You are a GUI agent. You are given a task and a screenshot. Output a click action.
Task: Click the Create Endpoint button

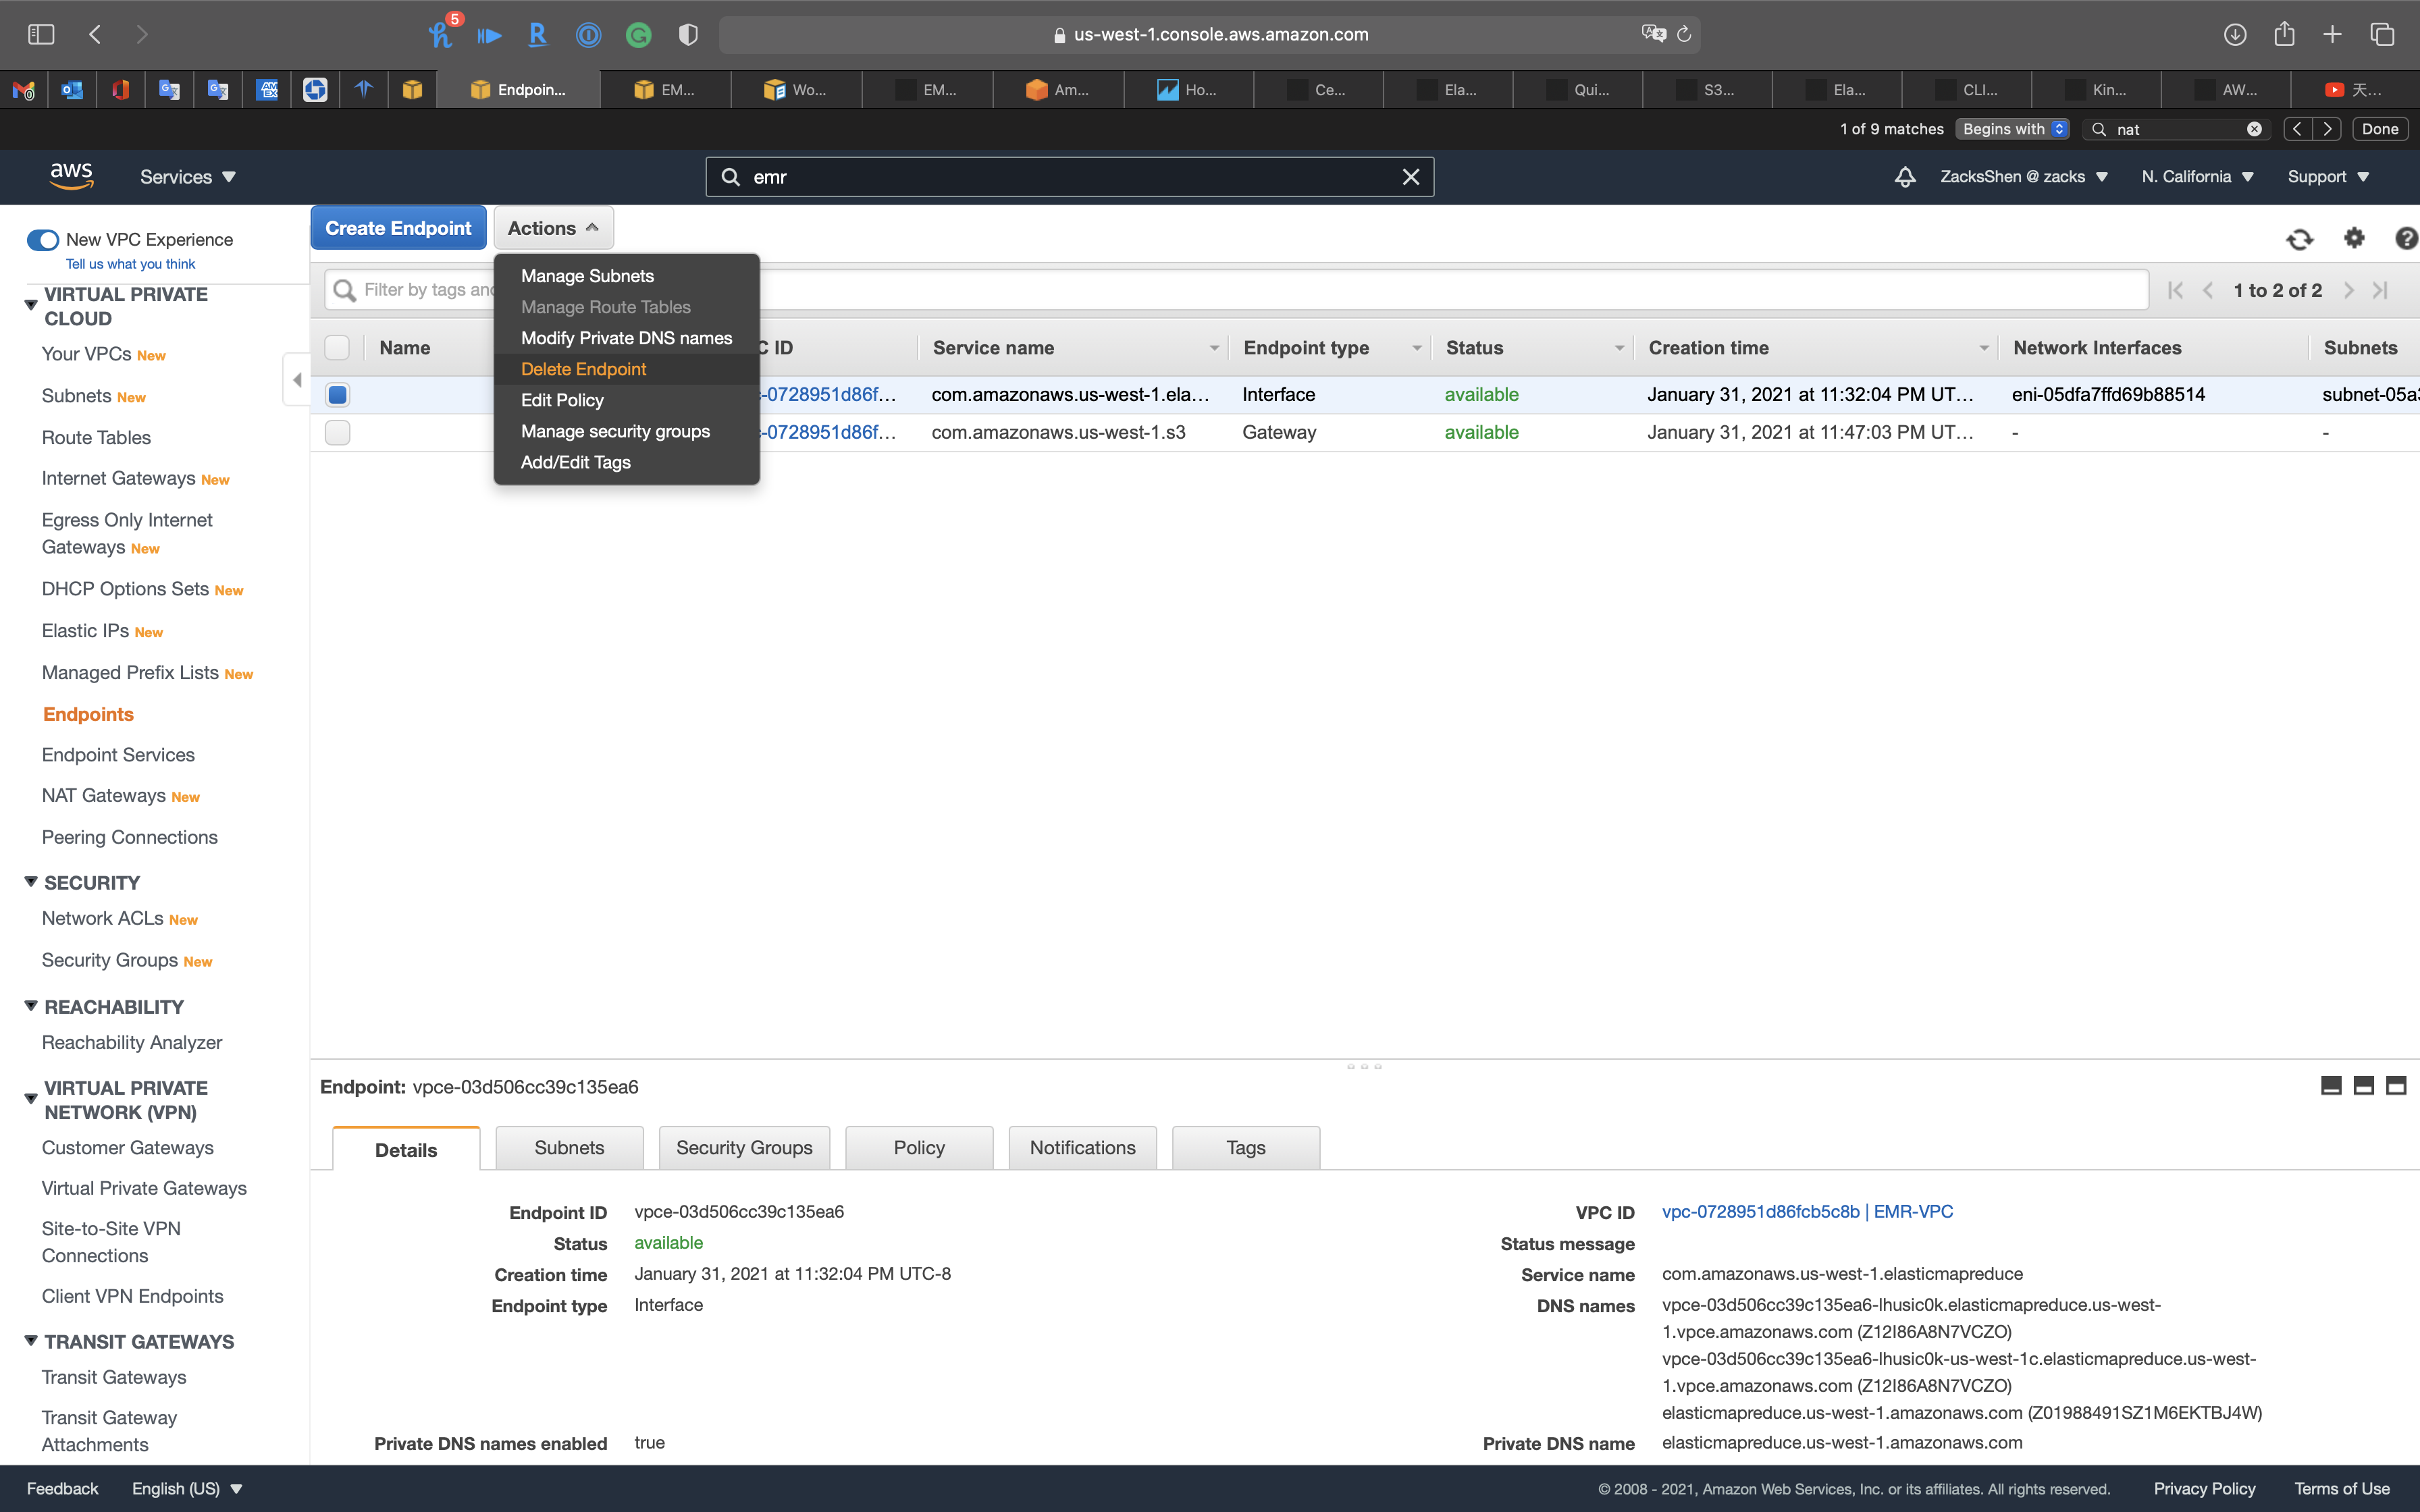point(398,228)
